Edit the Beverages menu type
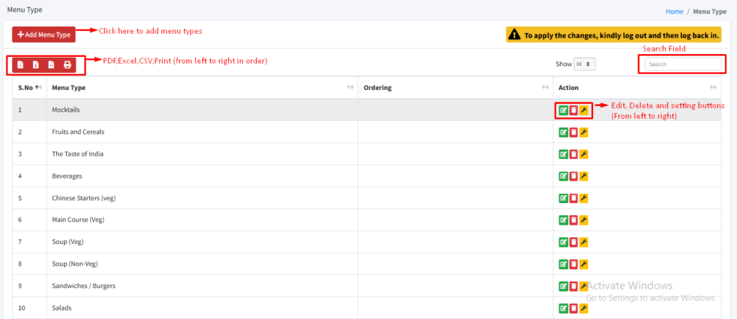Viewport: 737px width, 319px height. [x=564, y=176]
